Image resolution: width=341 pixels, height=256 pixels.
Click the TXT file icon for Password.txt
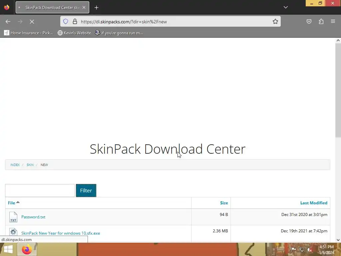click(13, 217)
